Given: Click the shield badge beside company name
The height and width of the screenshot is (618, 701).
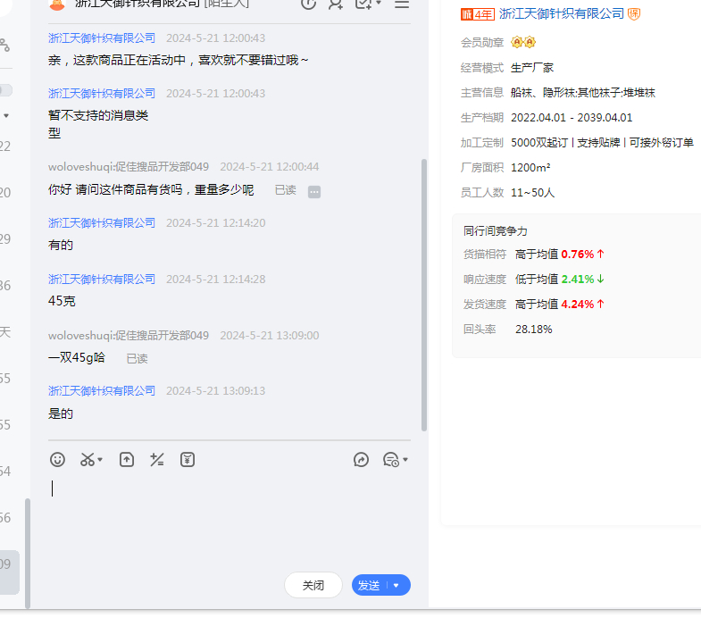Looking at the screenshot, I should 634,13.
